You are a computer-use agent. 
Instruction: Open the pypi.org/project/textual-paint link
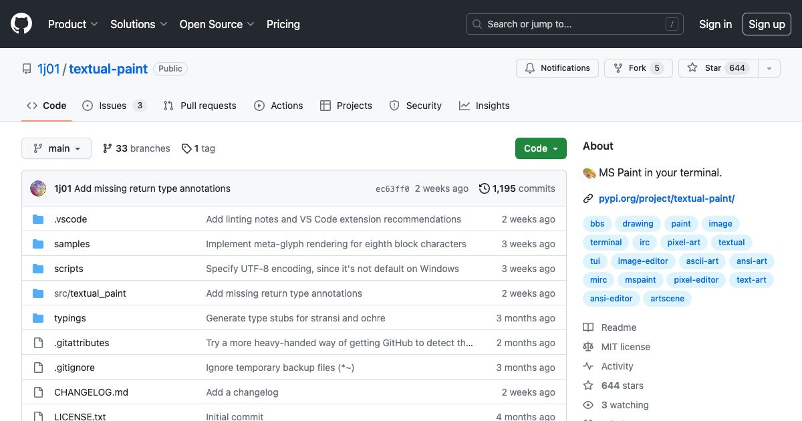click(666, 198)
